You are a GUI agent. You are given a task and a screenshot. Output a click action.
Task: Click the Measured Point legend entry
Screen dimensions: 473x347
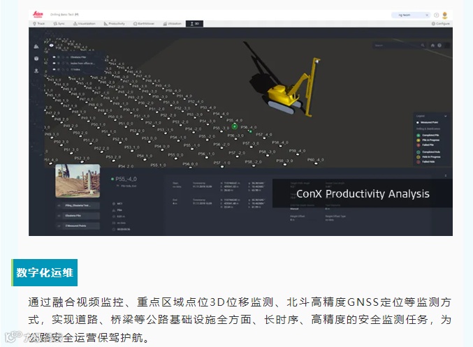427,122
